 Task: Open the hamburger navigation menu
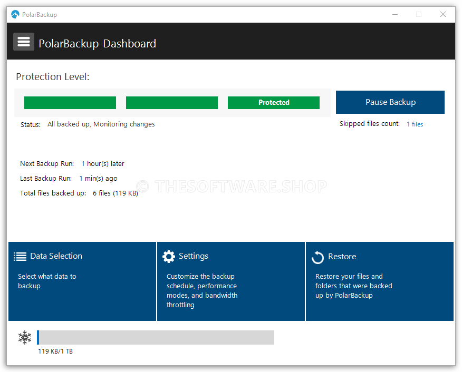tap(23, 41)
